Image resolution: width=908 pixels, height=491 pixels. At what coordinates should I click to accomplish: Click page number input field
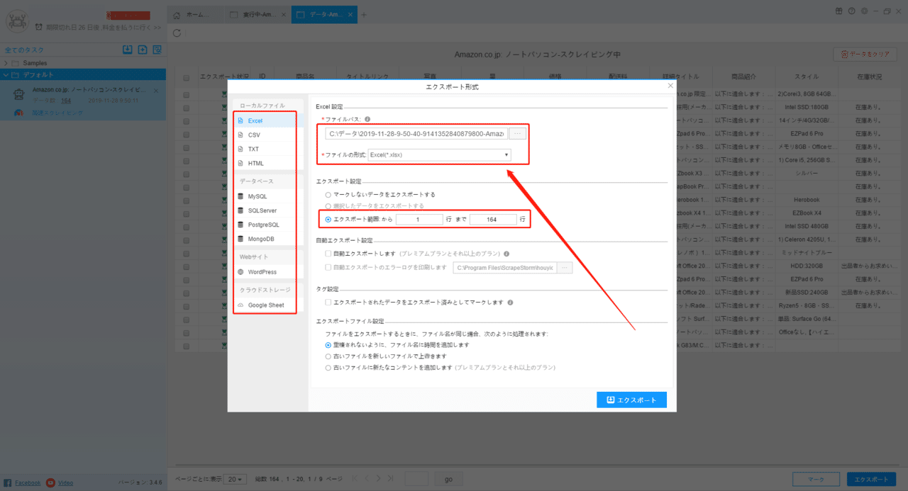[x=416, y=479]
